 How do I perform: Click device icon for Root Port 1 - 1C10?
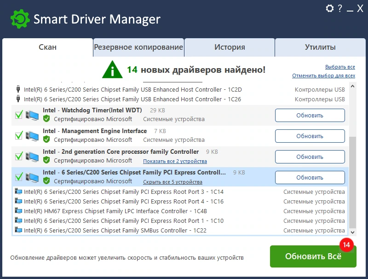pos(18,220)
